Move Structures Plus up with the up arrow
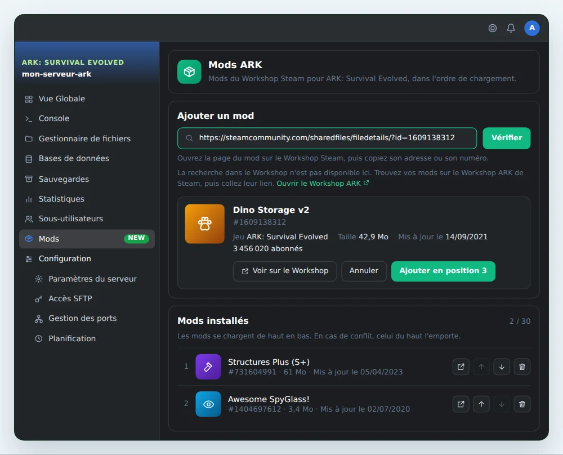Image resolution: width=563 pixels, height=455 pixels. 481,367
